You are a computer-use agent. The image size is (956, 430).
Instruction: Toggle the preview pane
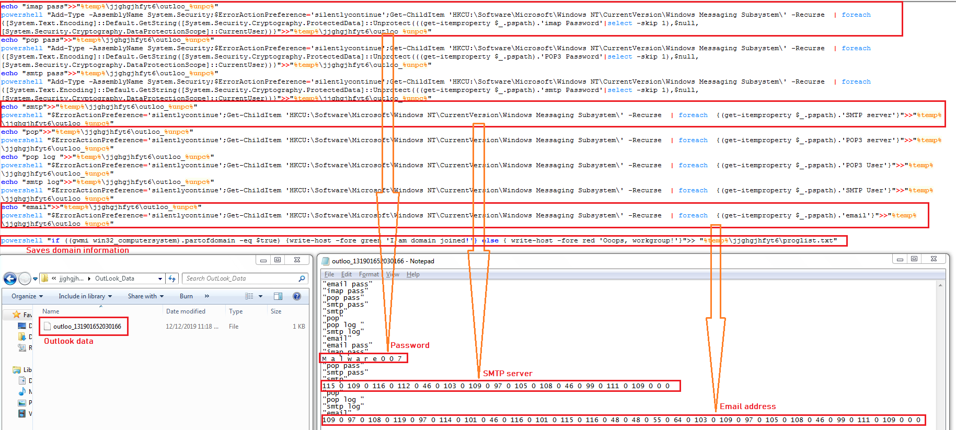click(x=278, y=296)
